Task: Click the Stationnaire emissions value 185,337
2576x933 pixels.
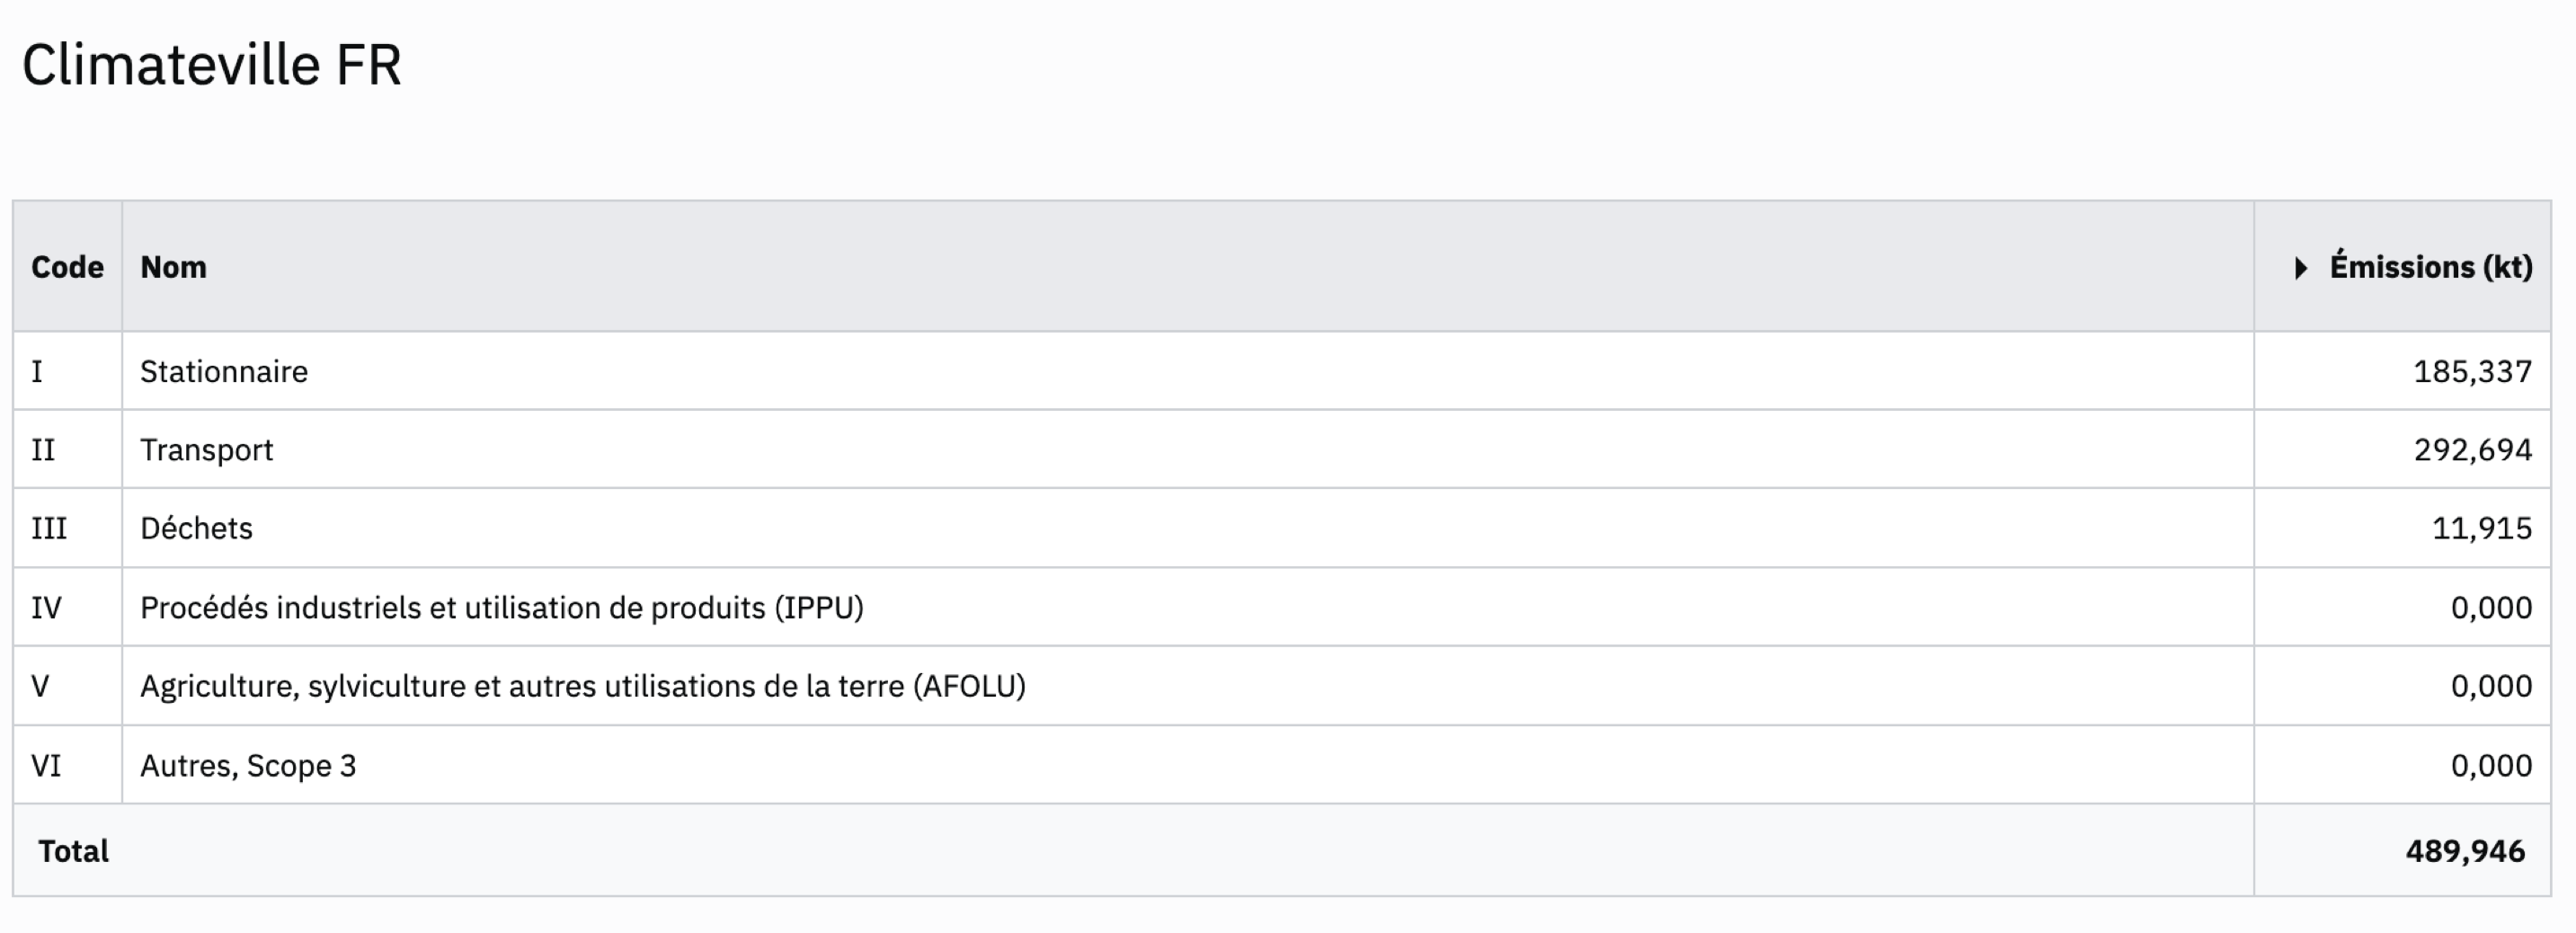Action: (2472, 372)
